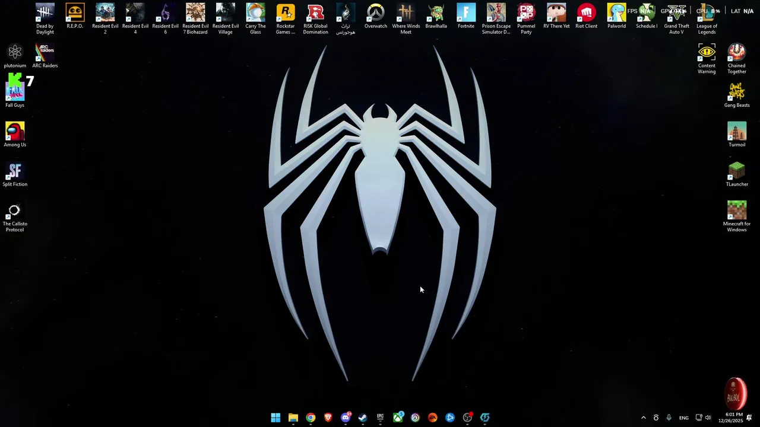Switch the ENG input language indicator

684,418
